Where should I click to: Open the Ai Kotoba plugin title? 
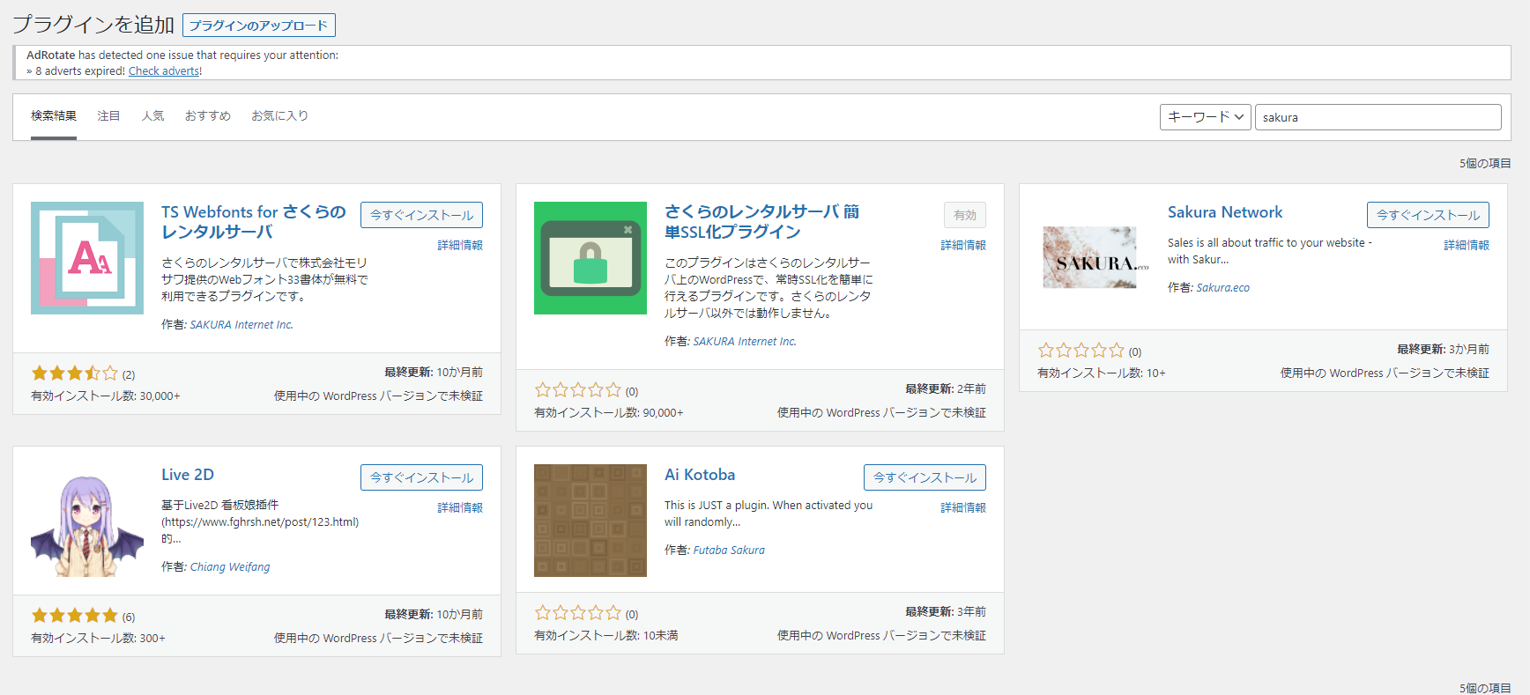(700, 475)
